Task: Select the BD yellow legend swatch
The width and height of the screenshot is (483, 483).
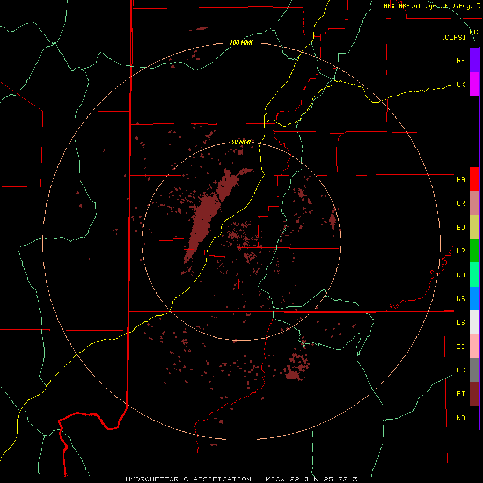Action: (x=474, y=228)
